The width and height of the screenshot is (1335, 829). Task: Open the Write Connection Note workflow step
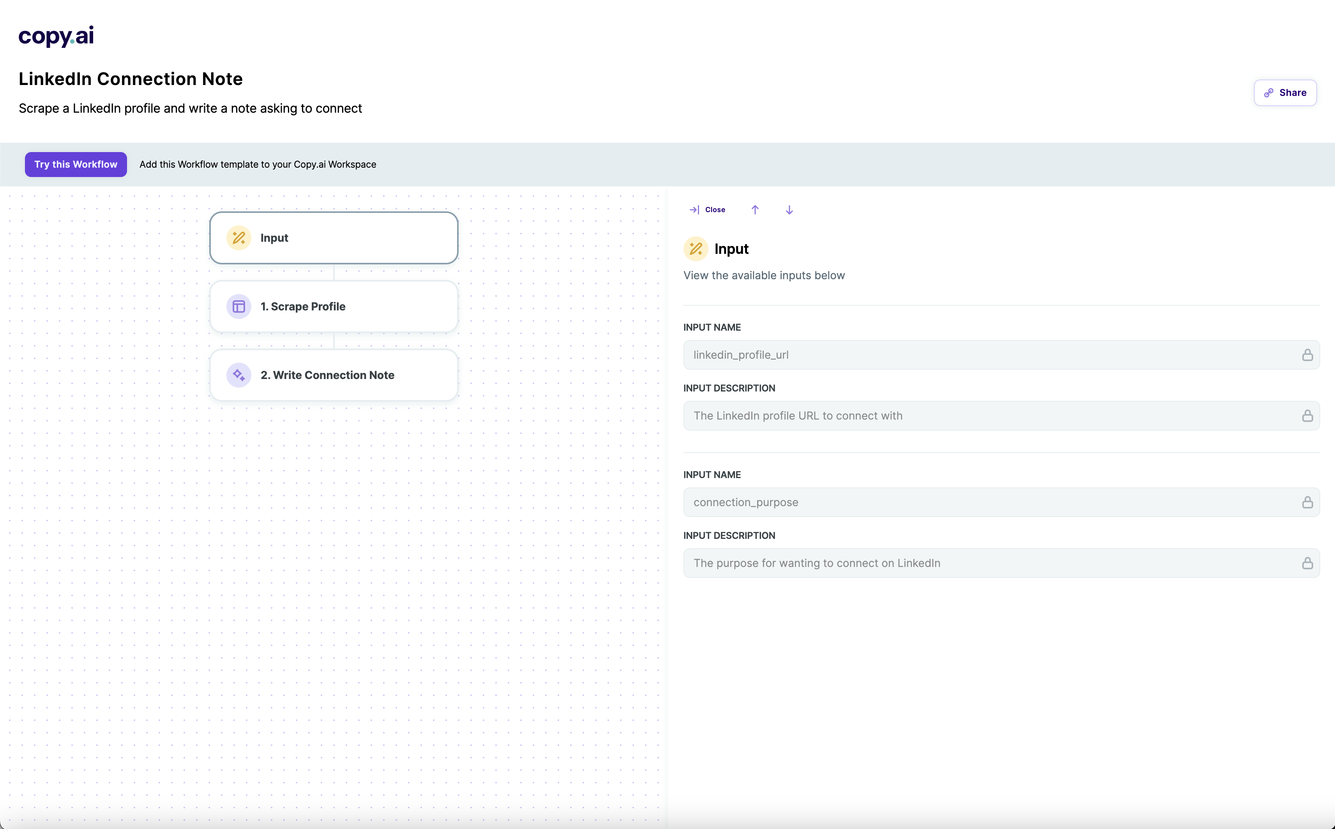(x=334, y=375)
